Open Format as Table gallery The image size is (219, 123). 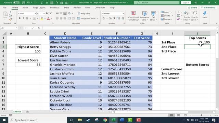click(144, 16)
